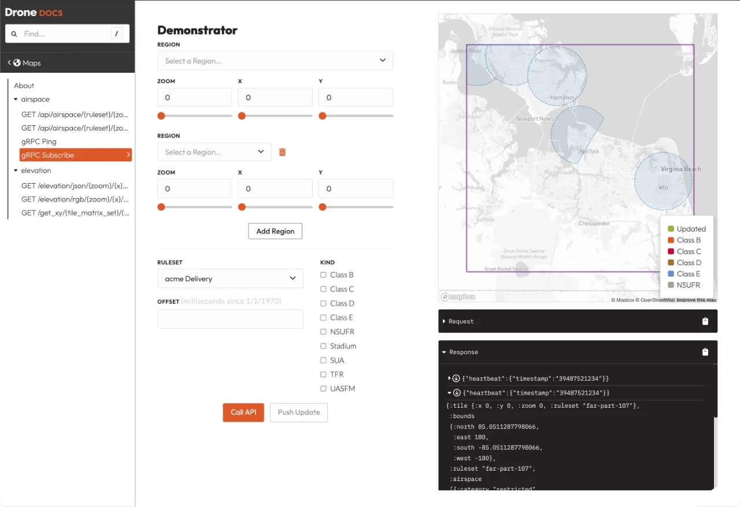Click the Response panel scrollbar
This screenshot has width=740, height=507.
[x=716, y=390]
